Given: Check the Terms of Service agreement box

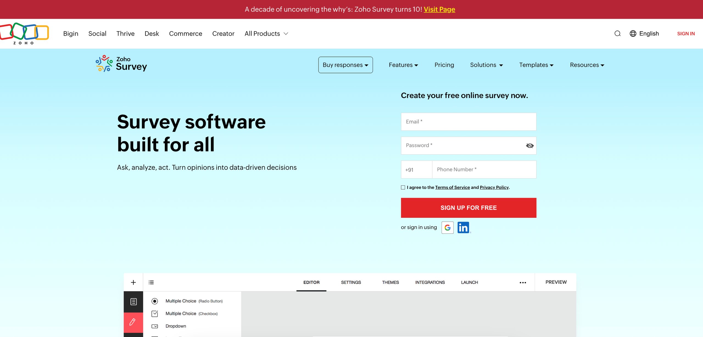Looking at the screenshot, I should tap(403, 187).
